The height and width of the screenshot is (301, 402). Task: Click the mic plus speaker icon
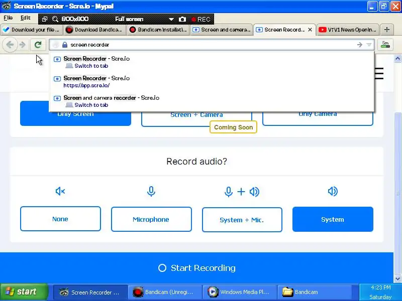(x=242, y=192)
